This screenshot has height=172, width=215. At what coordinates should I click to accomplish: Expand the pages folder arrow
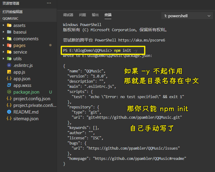(3, 45)
